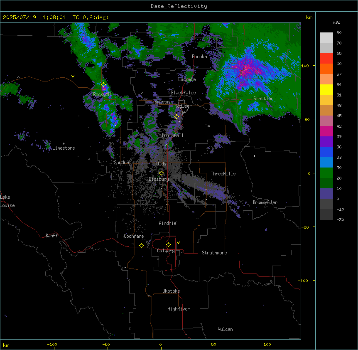This screenshot has width=358, height=350.
Task: Pick the yellow 51-54 dBZ legend swatch
Action: [326, 90]
